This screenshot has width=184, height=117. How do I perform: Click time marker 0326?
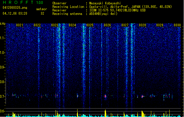point(107,25)
